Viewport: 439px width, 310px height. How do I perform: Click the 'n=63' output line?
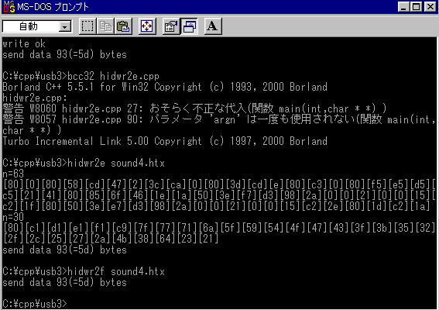(x=13, y=174)
